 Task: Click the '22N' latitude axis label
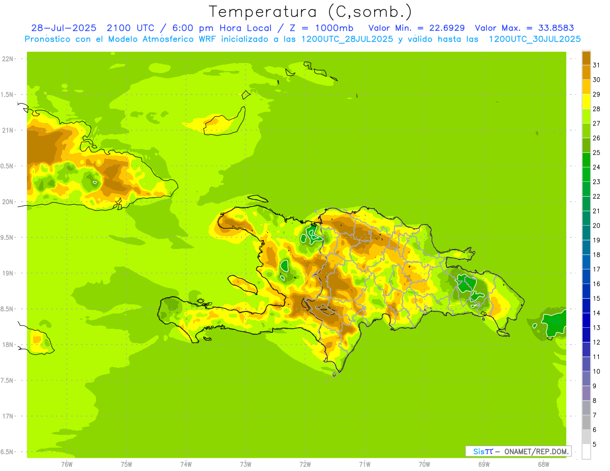[x=8, y=58]
